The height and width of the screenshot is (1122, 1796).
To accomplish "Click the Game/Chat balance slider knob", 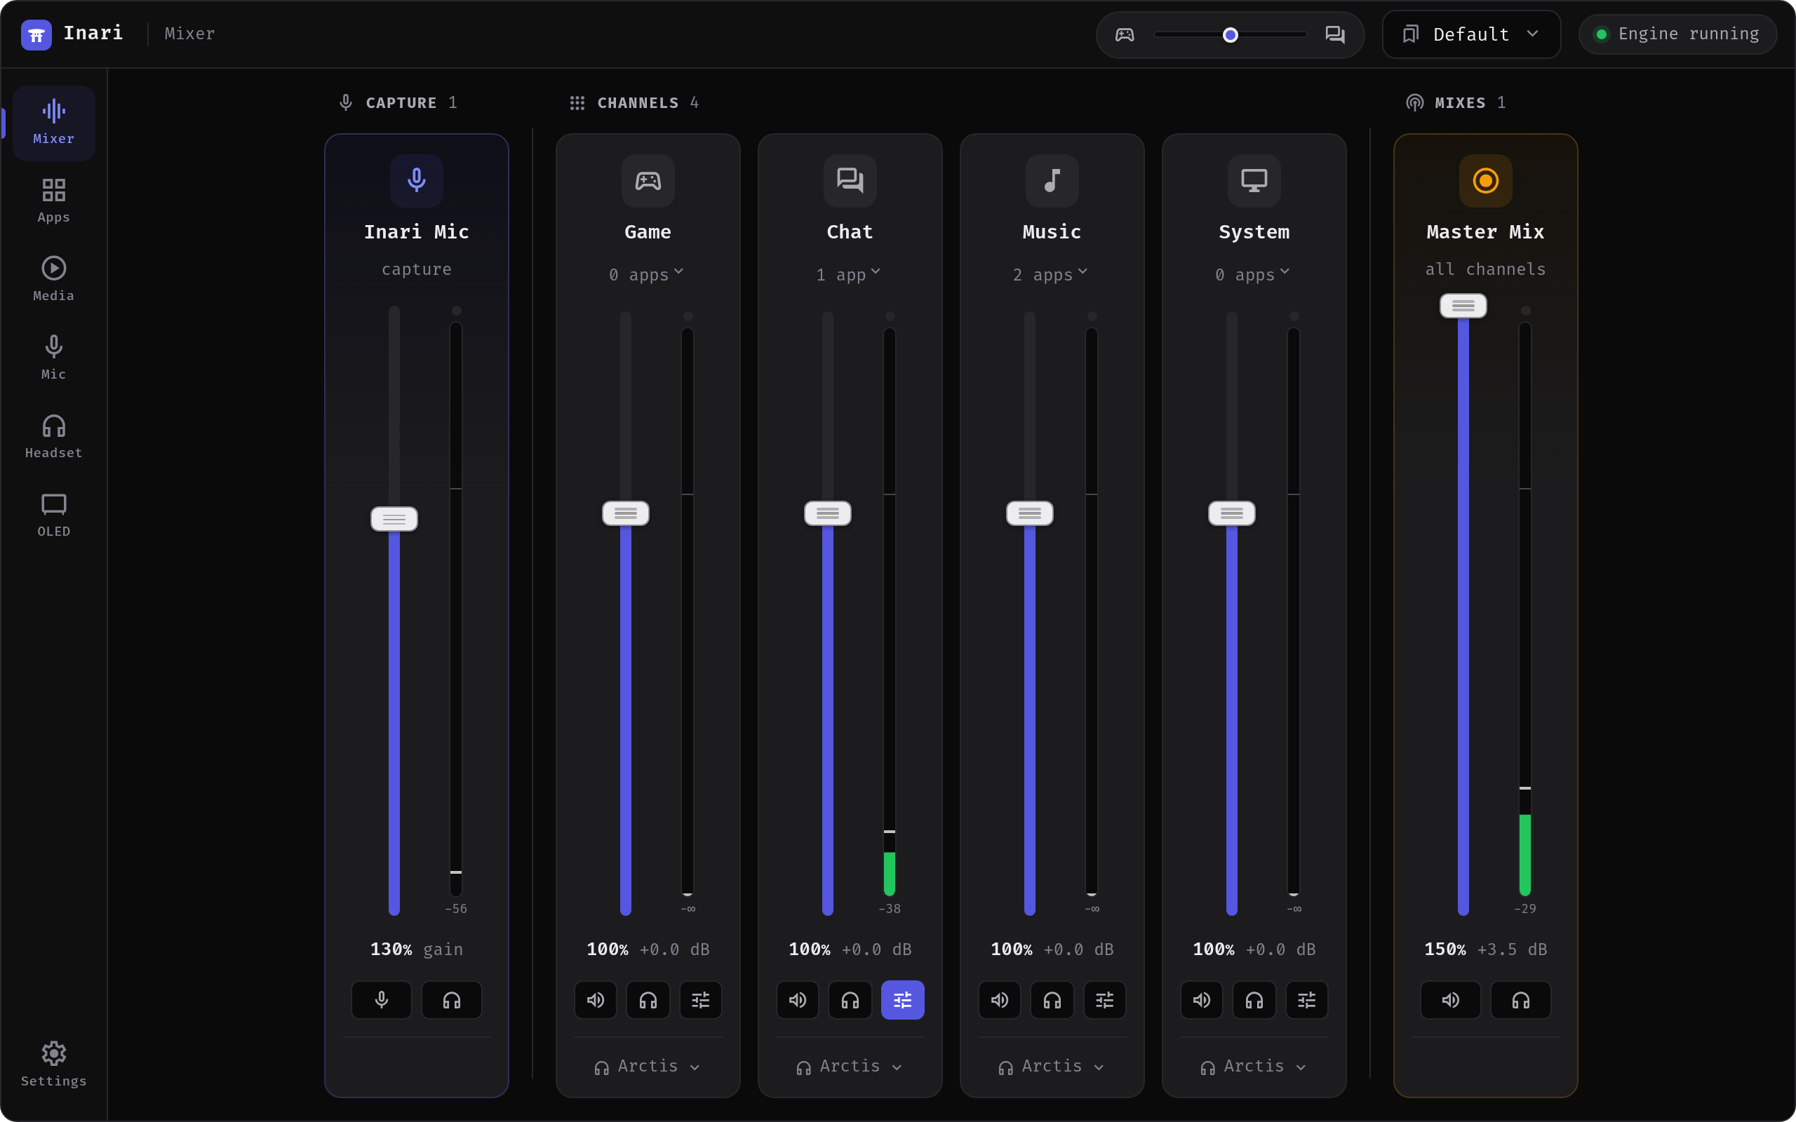I will tap(1230, 35).
